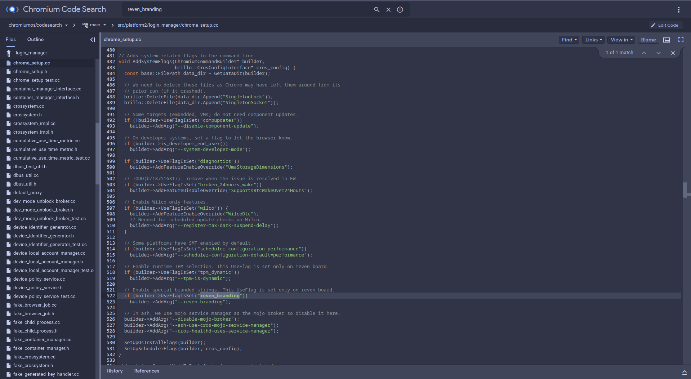
Task: Open the chromiumos/codesearch repository dropdown
Action: point(38,25)
